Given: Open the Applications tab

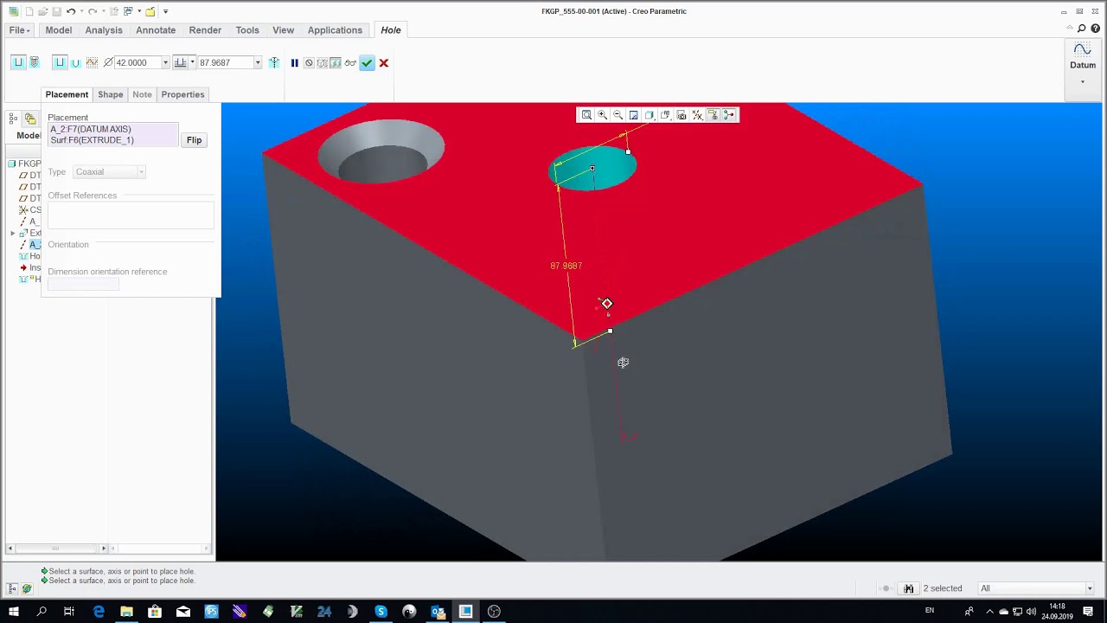Looking at the screenshot, I should (335, 30).
